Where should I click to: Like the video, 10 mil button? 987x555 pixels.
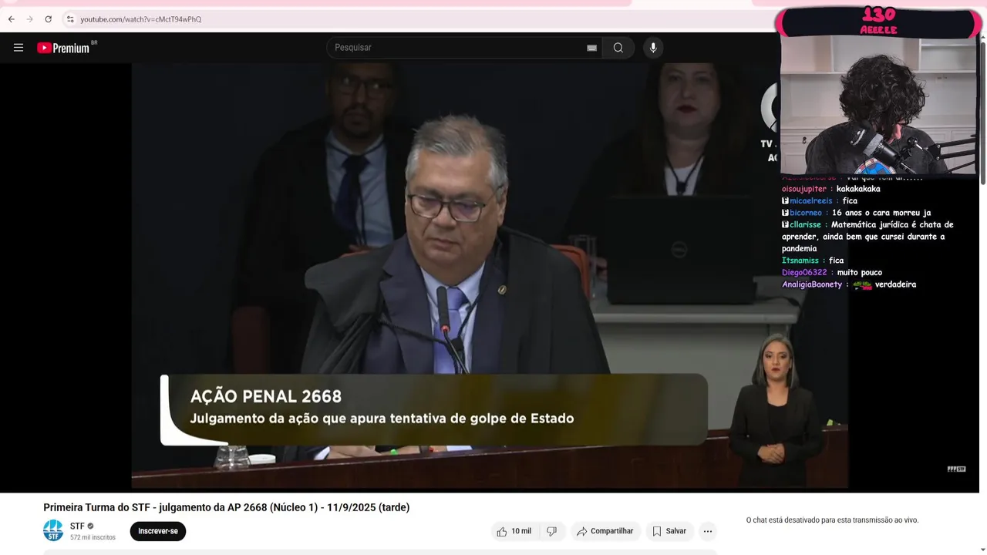click(514, 531)
